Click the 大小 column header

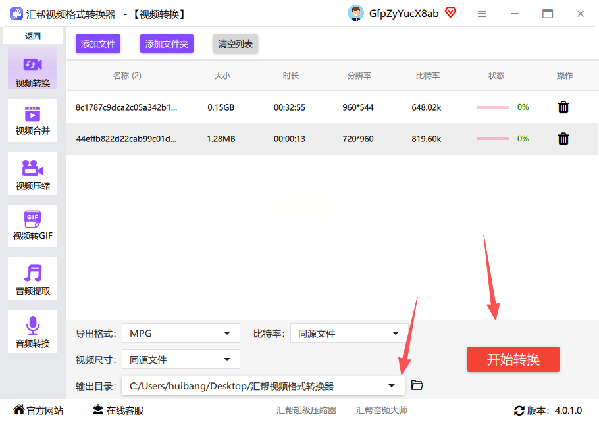[222, 76]
